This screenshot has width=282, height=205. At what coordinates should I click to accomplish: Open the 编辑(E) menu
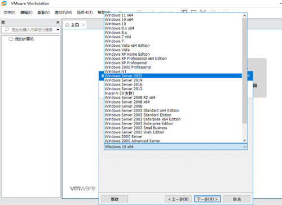[x=26, y=12]
